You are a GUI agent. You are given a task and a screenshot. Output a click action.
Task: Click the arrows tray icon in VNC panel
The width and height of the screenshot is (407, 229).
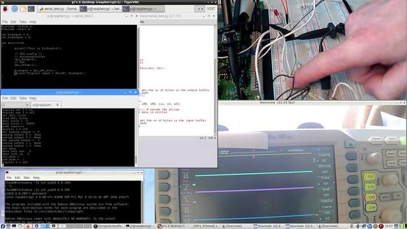coord(200,9)
